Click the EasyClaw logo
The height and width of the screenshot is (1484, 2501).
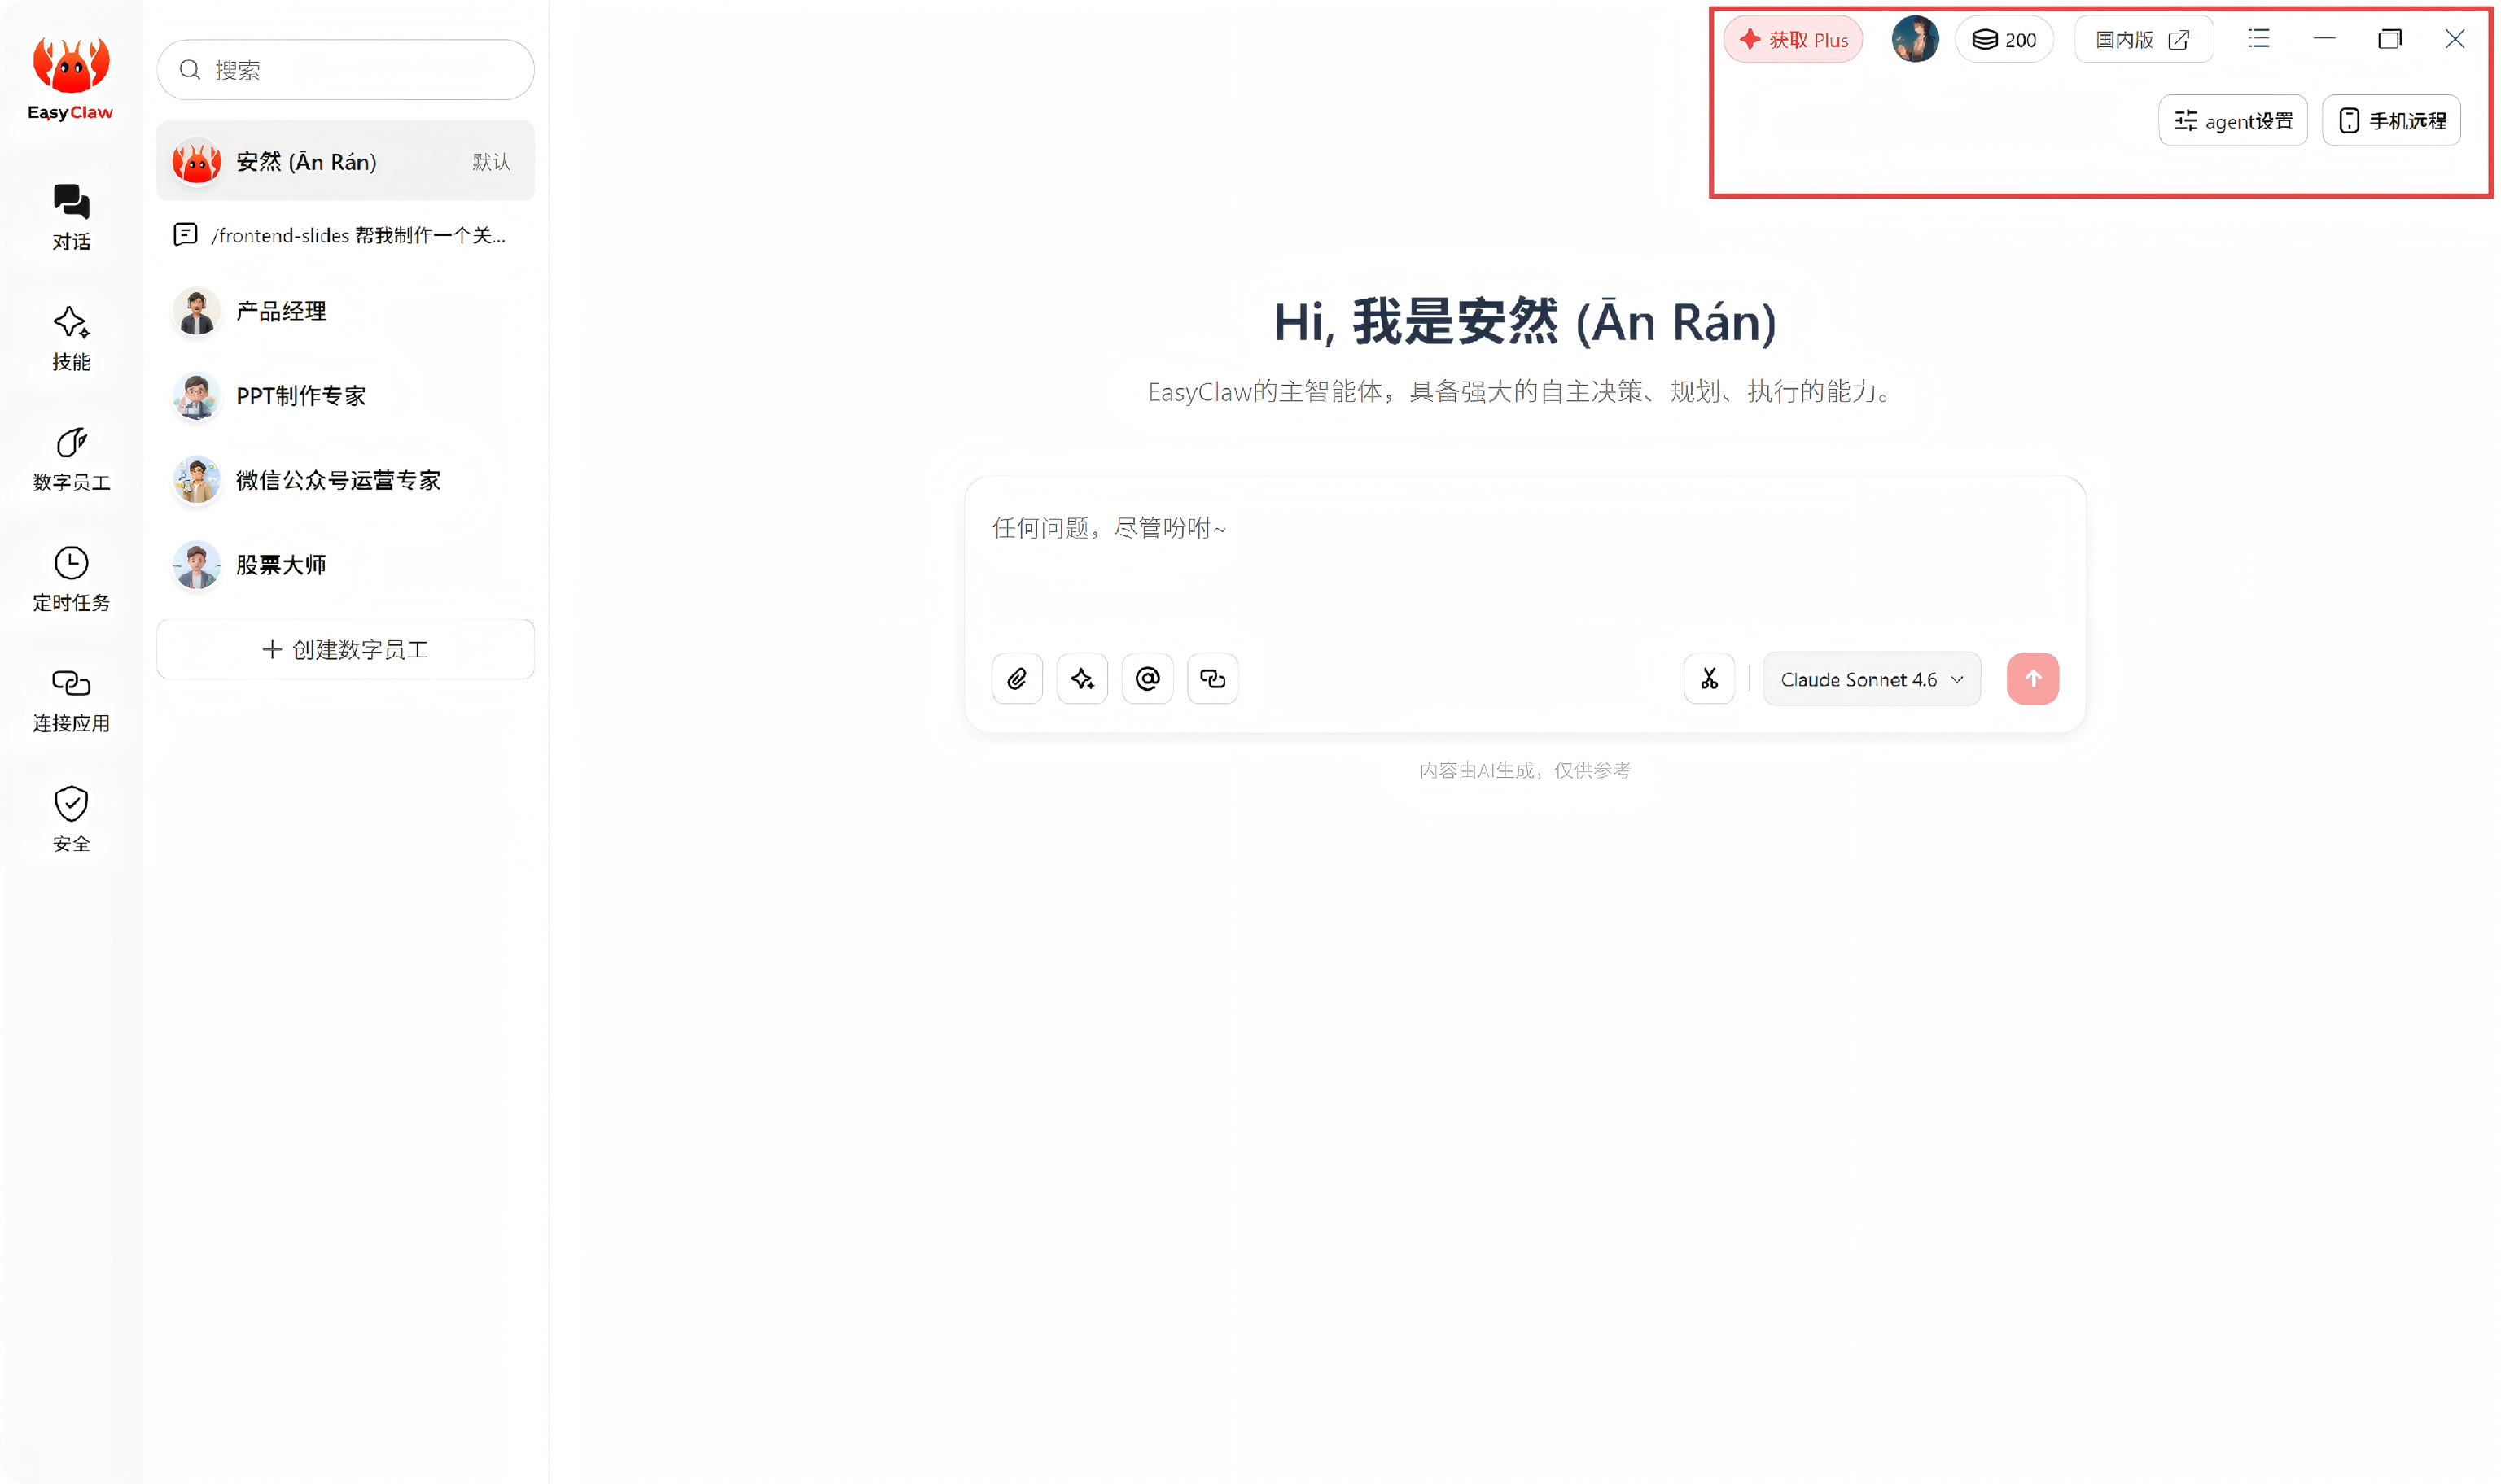(70, 79)
